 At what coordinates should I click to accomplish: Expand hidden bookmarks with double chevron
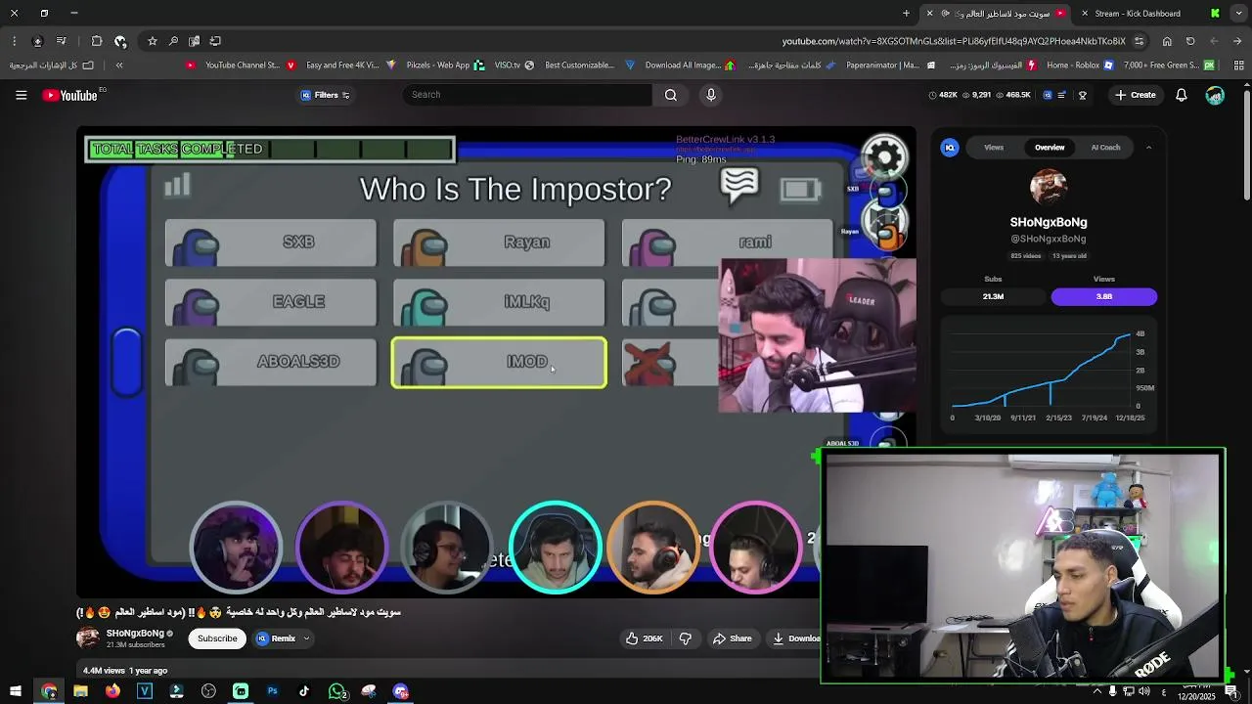(119, 66)
